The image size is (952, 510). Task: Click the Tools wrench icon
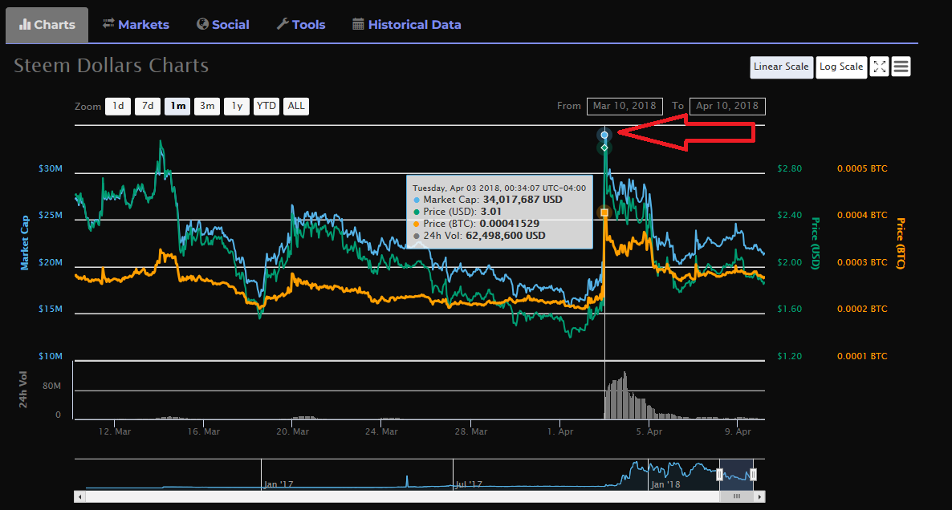click(283, 23)
